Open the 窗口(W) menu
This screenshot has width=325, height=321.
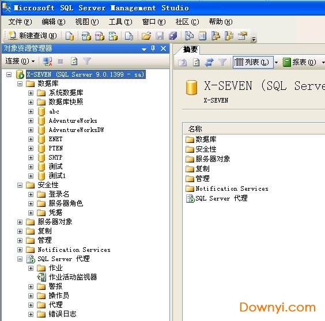(x=154, y=21)
